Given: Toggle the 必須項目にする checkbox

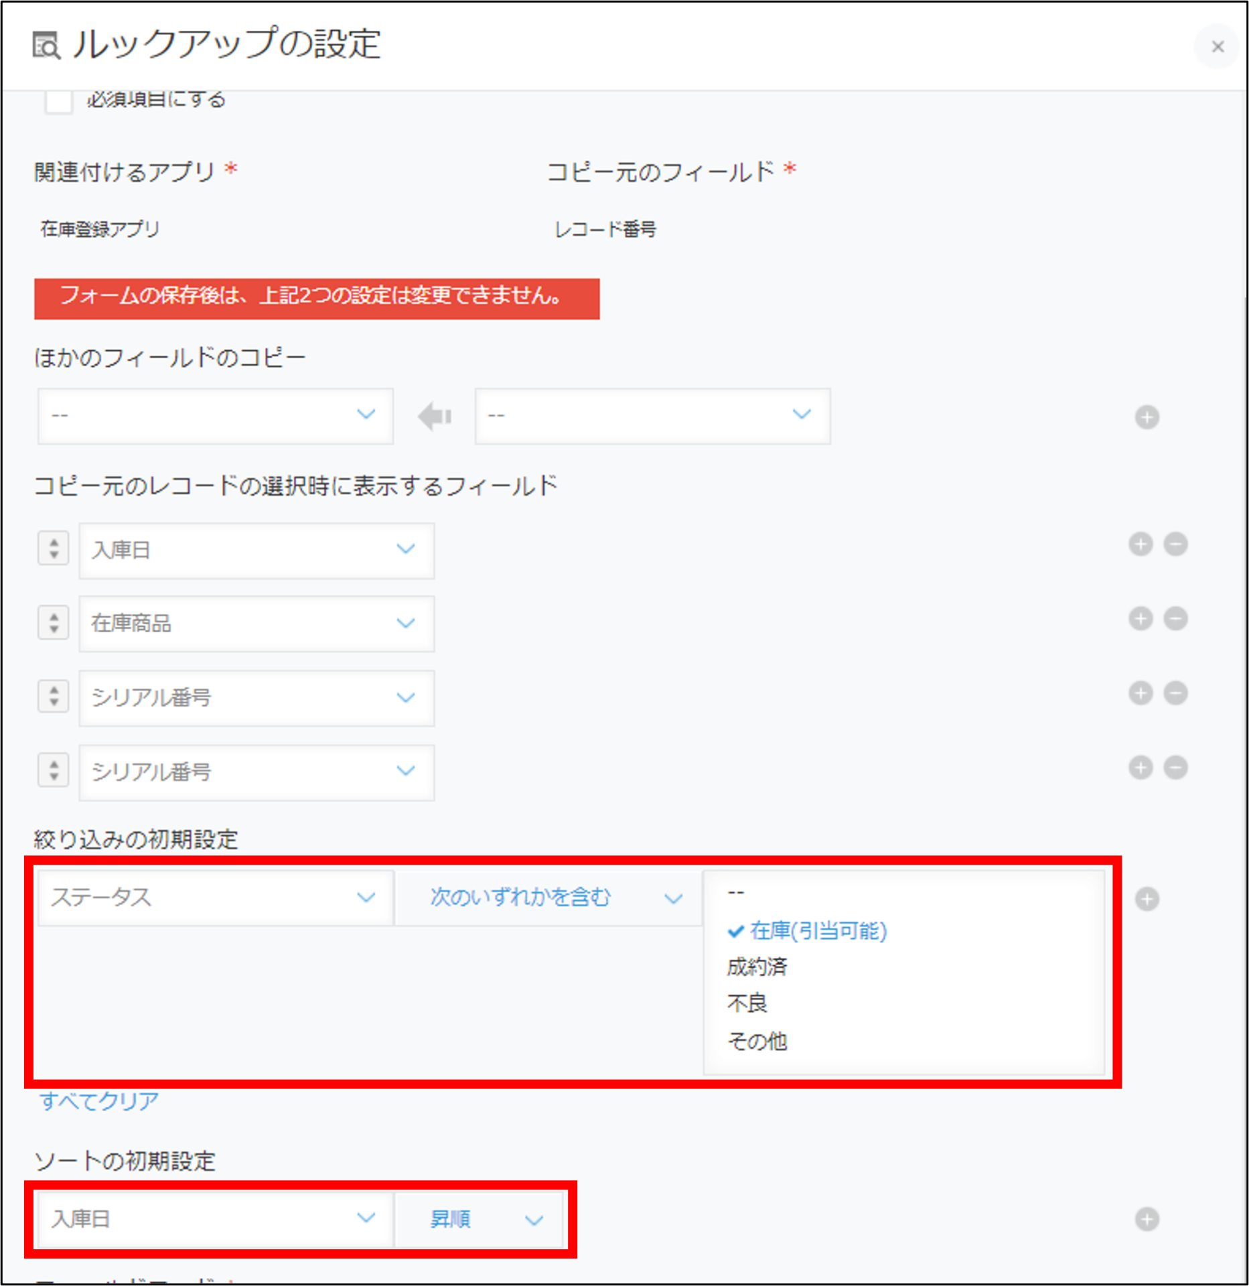Looking at the screenshot, I should coord(58,101).
